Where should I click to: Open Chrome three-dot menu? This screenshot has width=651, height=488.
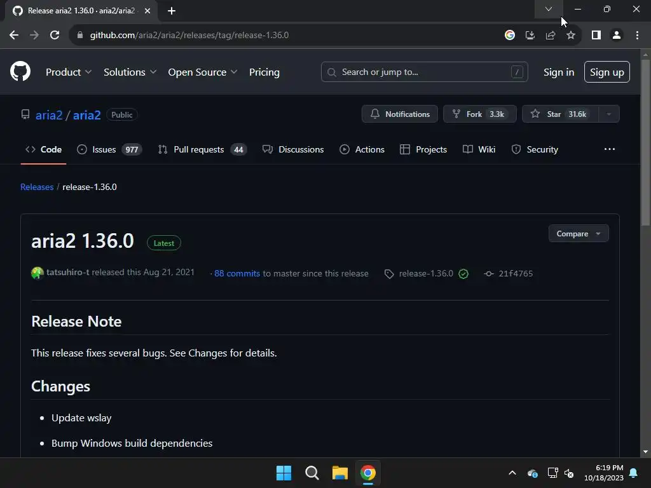point(637,35)
